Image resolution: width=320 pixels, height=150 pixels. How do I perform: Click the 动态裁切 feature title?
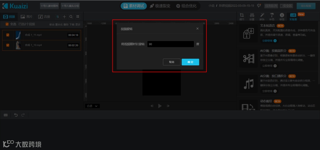pyautogui.click(x=266, y=101)
